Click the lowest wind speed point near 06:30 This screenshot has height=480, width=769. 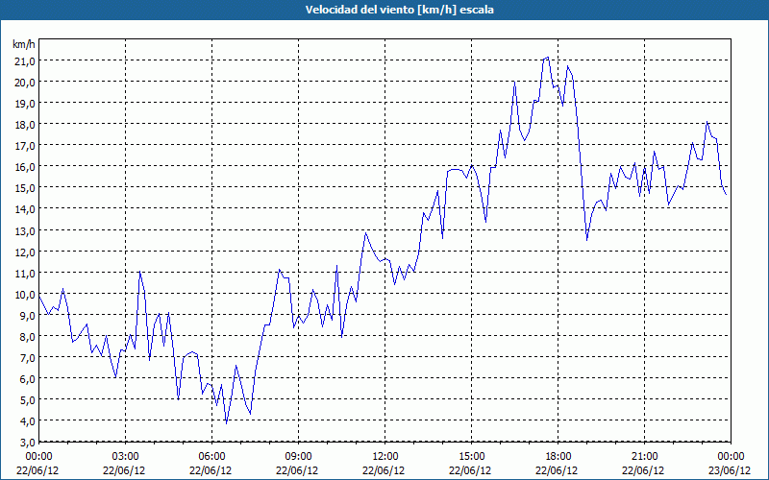[226, 423]
